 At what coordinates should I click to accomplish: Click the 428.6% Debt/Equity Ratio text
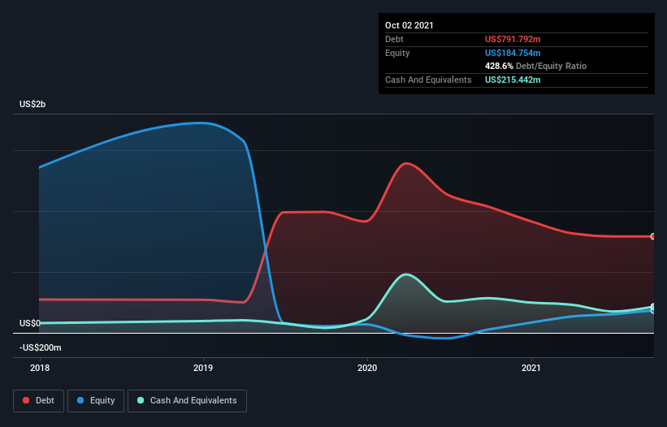click(535, 67)
